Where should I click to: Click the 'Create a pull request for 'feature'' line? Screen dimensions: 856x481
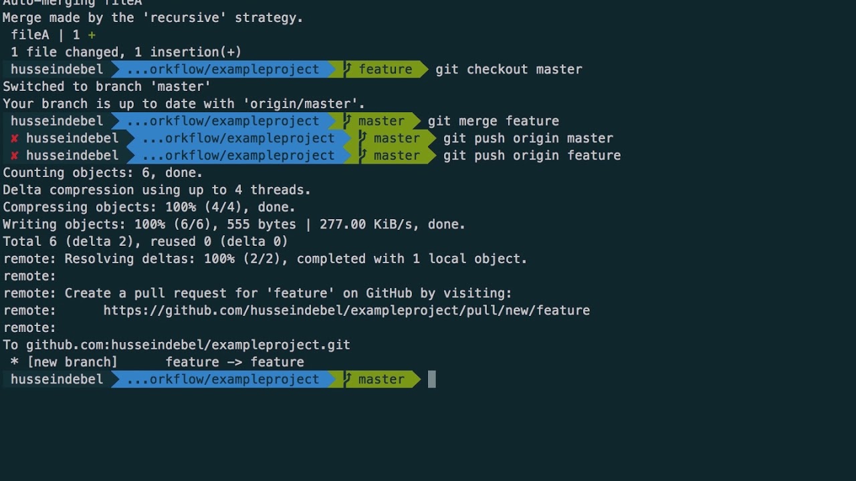tap(257, 293)
